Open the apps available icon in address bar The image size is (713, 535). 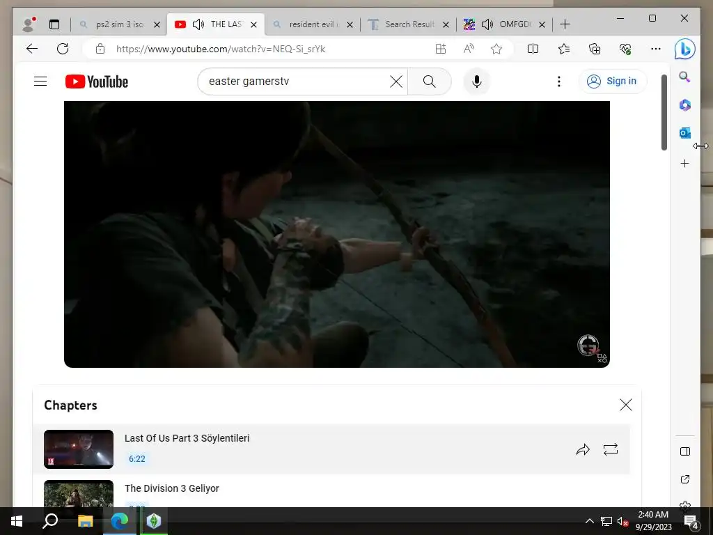pyautogui.click(x=440, y=49)
